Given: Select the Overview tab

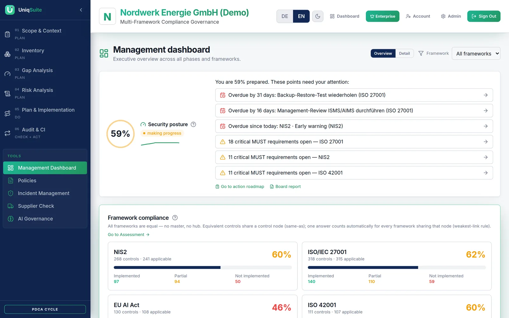Looking at the screenshot, I should [x=383, y=53].
